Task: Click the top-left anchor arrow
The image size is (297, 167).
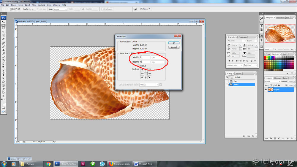Action: pyautogui.click(x=142, y=70)
